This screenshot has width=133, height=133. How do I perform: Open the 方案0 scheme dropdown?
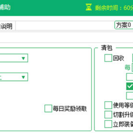[124, 25]
